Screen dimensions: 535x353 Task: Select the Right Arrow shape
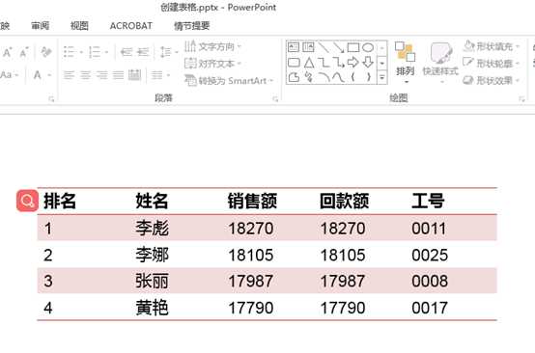tap(353, 63)
